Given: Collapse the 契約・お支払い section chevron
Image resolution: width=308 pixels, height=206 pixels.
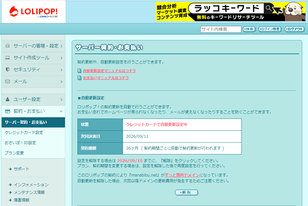Looking at the screenshot, I should click(x=61, y=111).
